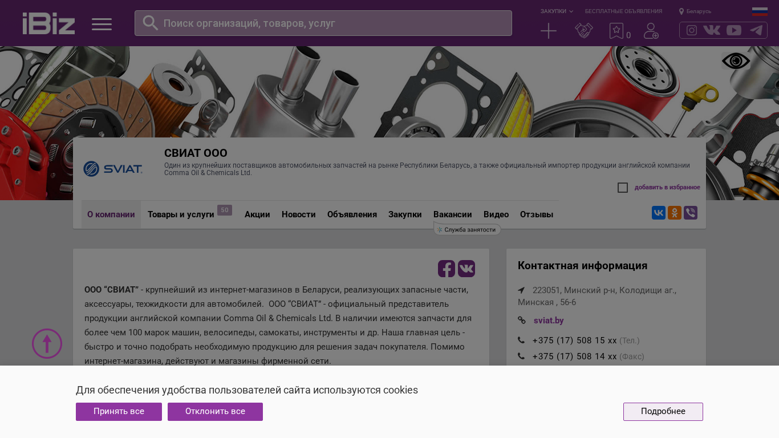Open the Вакансии tab
The image size is (779, 438).
tap(453, 214)
